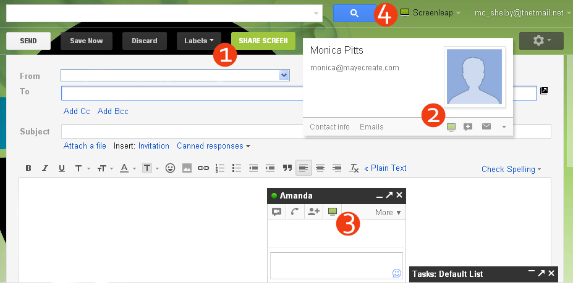Click the blue search button

tap(354, 13)
